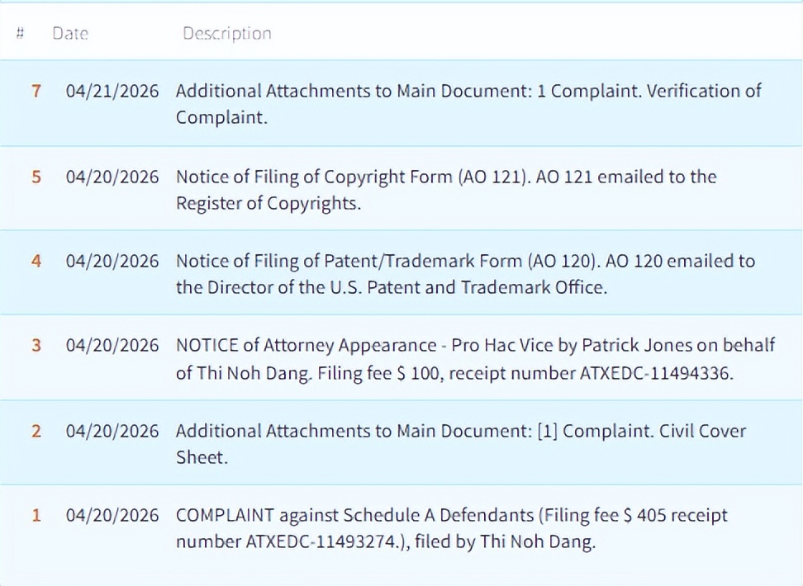Select the Copyright Form AO 121 notice description
The width and height of the screenshot is (803, 586).
pyautogui.click(x=445, y=190)
